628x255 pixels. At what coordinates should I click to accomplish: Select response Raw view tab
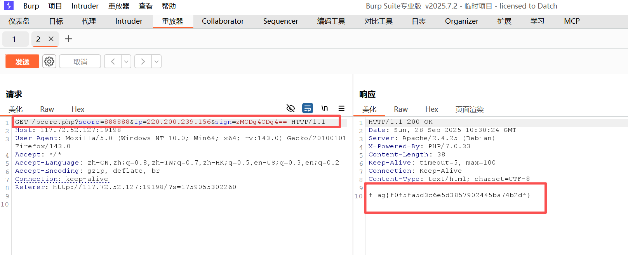401,109
